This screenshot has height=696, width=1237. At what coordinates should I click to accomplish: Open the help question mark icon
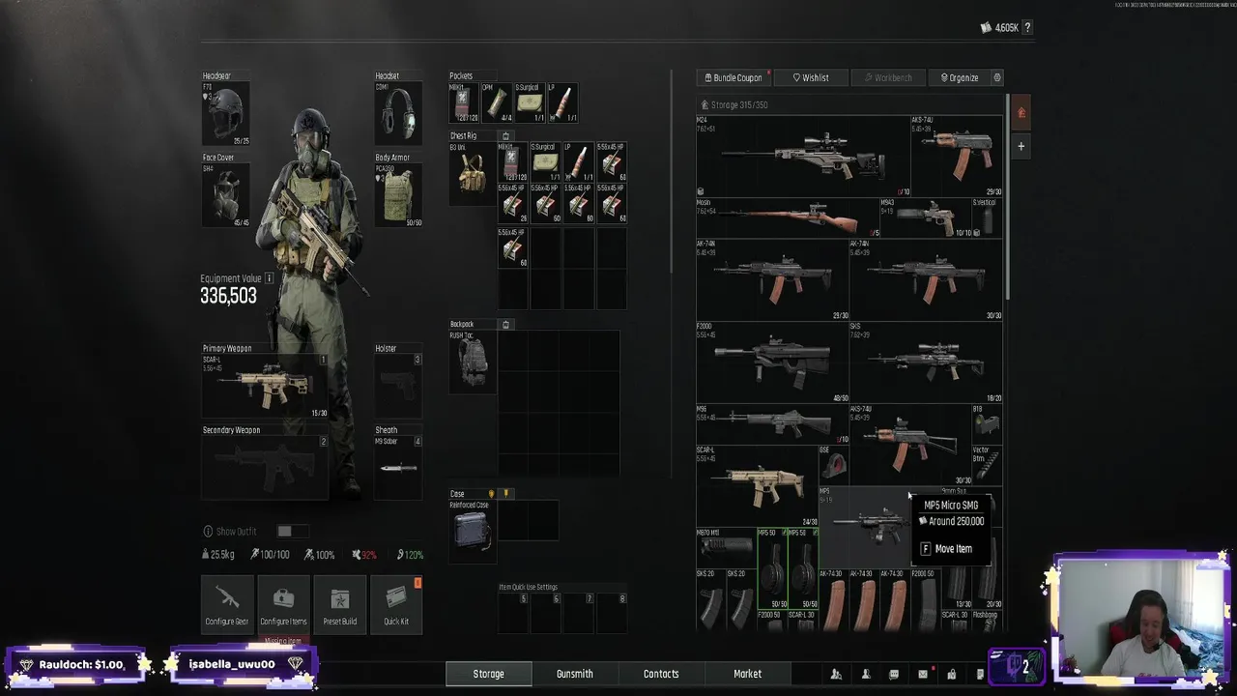click(x=1027, y=27)
